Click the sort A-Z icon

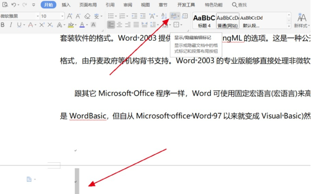[164, 16]
